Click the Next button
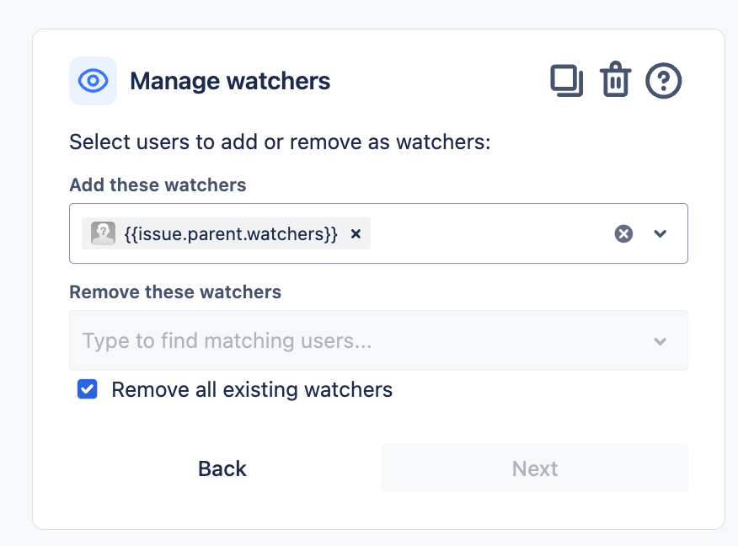Screen dimensions: 738x546 tap(534, 468)
